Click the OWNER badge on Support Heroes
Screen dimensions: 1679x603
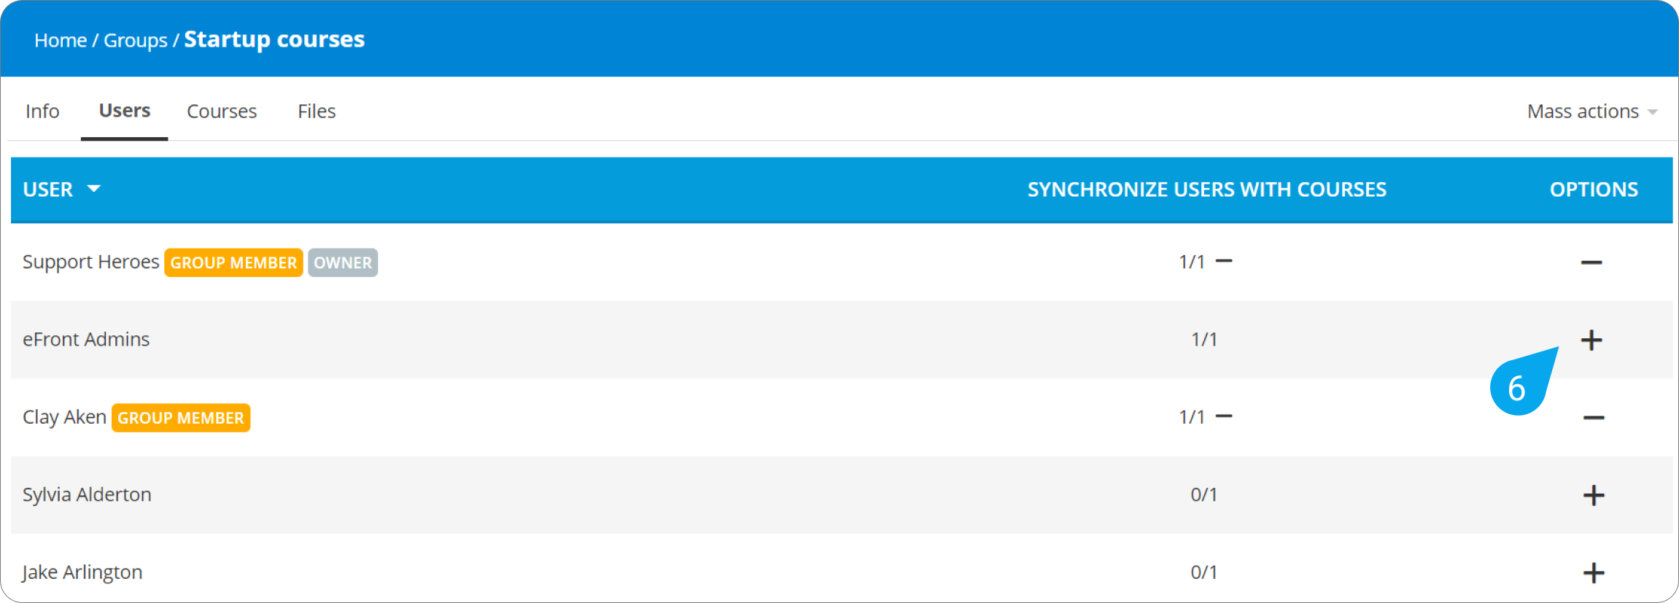click(343, 262)
